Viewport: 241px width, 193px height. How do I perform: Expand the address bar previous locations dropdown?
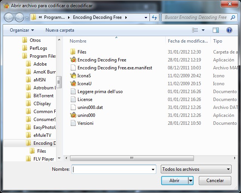click(146, 18)
